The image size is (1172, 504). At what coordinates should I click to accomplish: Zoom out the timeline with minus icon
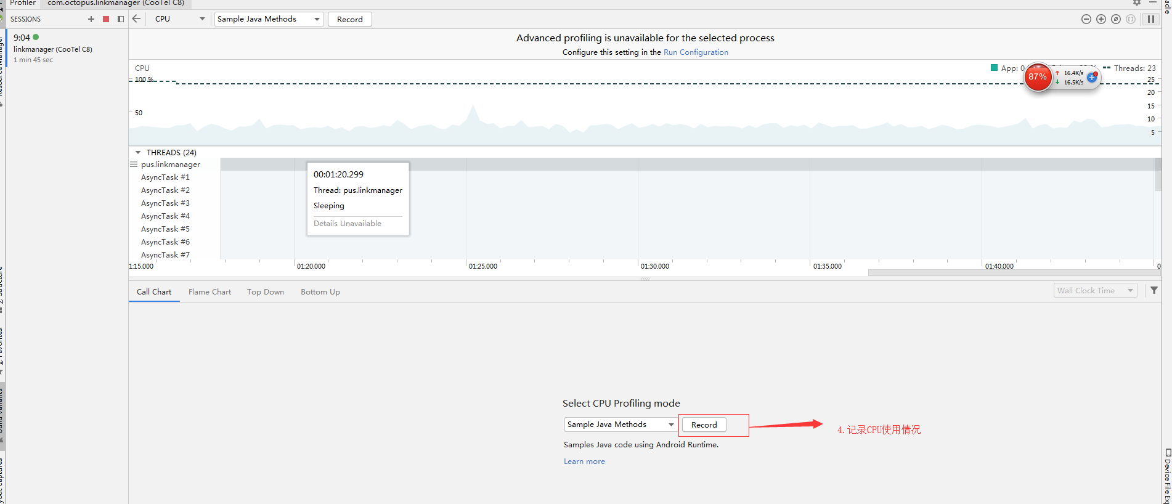pos(1086,19)
